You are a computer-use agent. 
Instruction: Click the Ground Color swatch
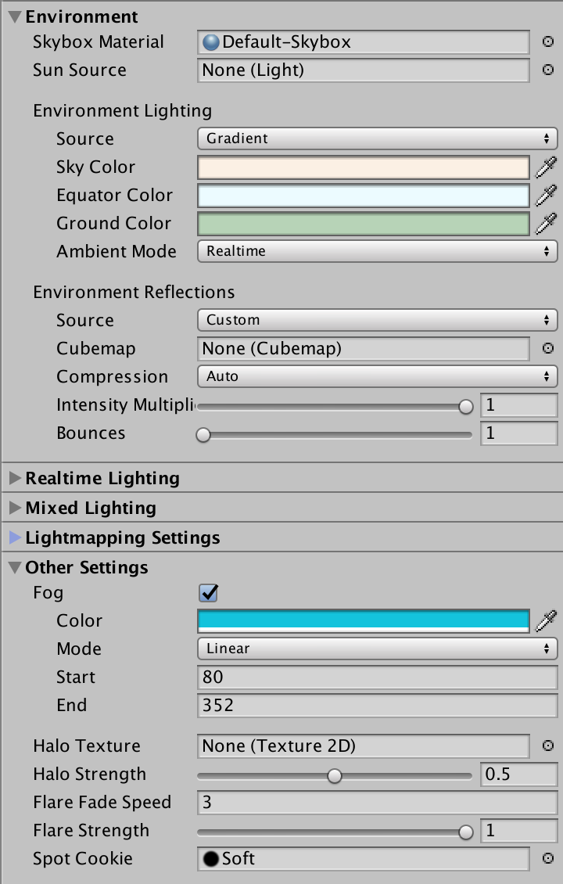click(364, 224)
